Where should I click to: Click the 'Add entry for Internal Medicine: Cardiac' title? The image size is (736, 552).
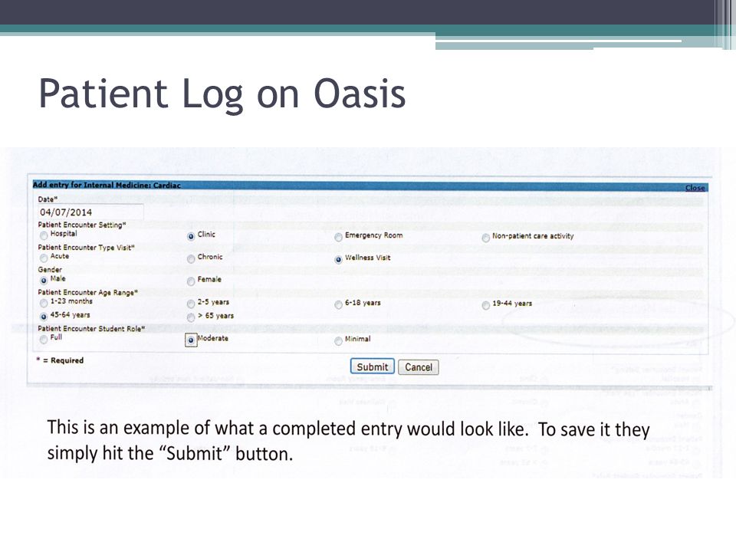click(x=107, y=185)
